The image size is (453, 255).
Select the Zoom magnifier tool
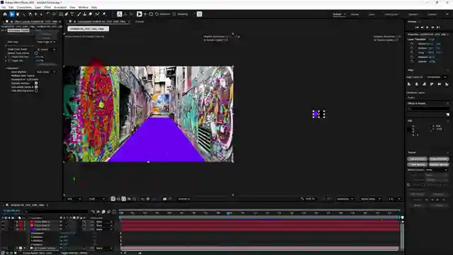pyautogui.click(x=23, y=14)
